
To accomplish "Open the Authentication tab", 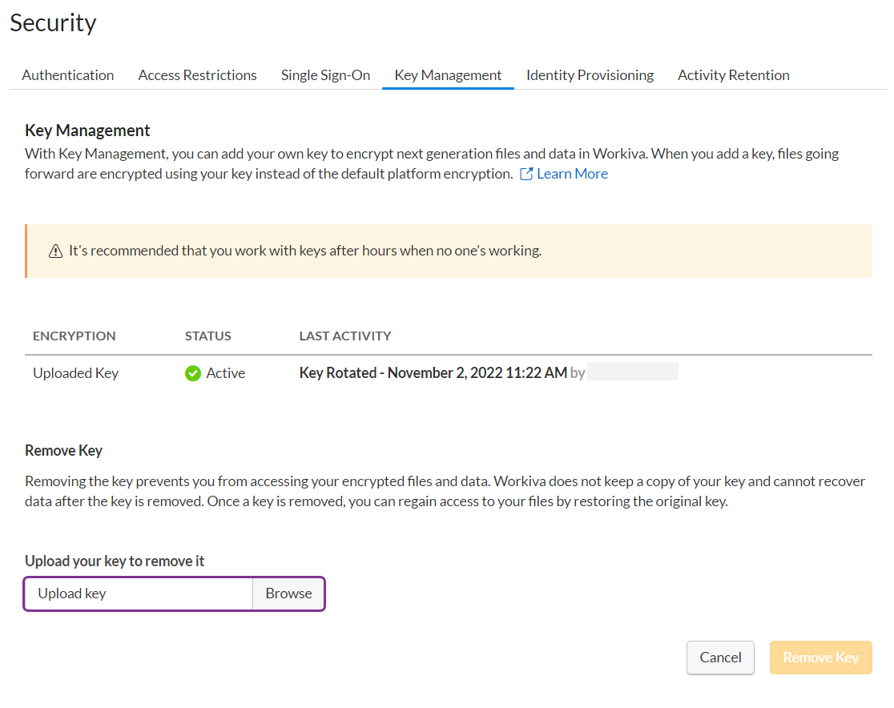I will [x=68, y=75].
